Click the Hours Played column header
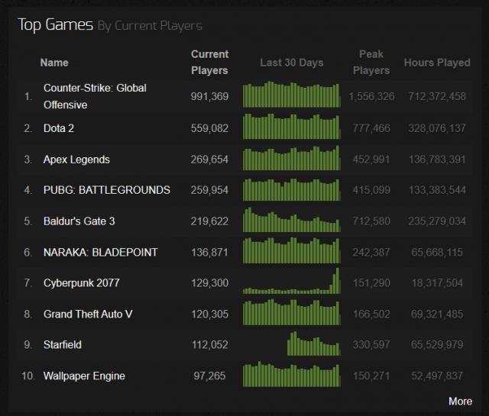This screenshot has height=416, width=489. 437,63
